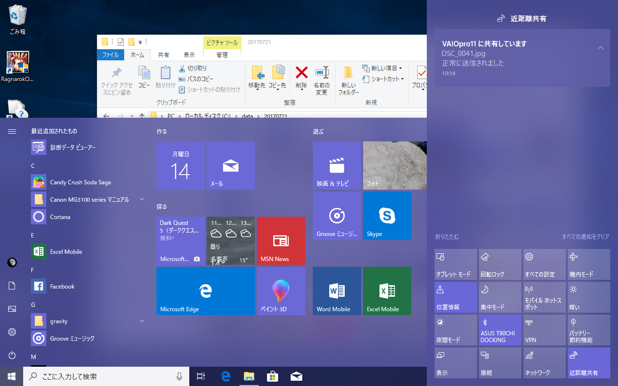Click 折りたたむ to collapse quick actions
The height and width of the screenshot is (386, 618).
[x=447, y=237]
